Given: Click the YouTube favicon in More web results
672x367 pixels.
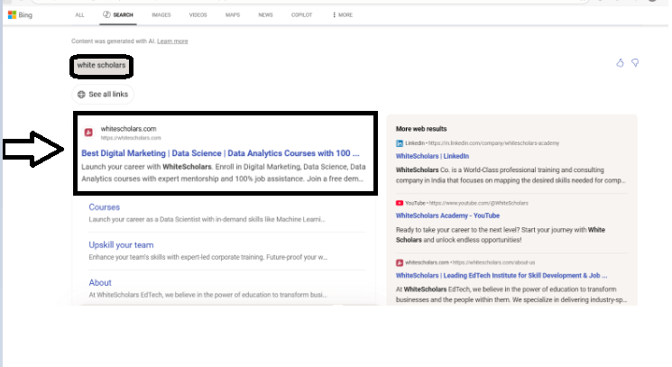Looking at the screenshot, I should [400, 203].
